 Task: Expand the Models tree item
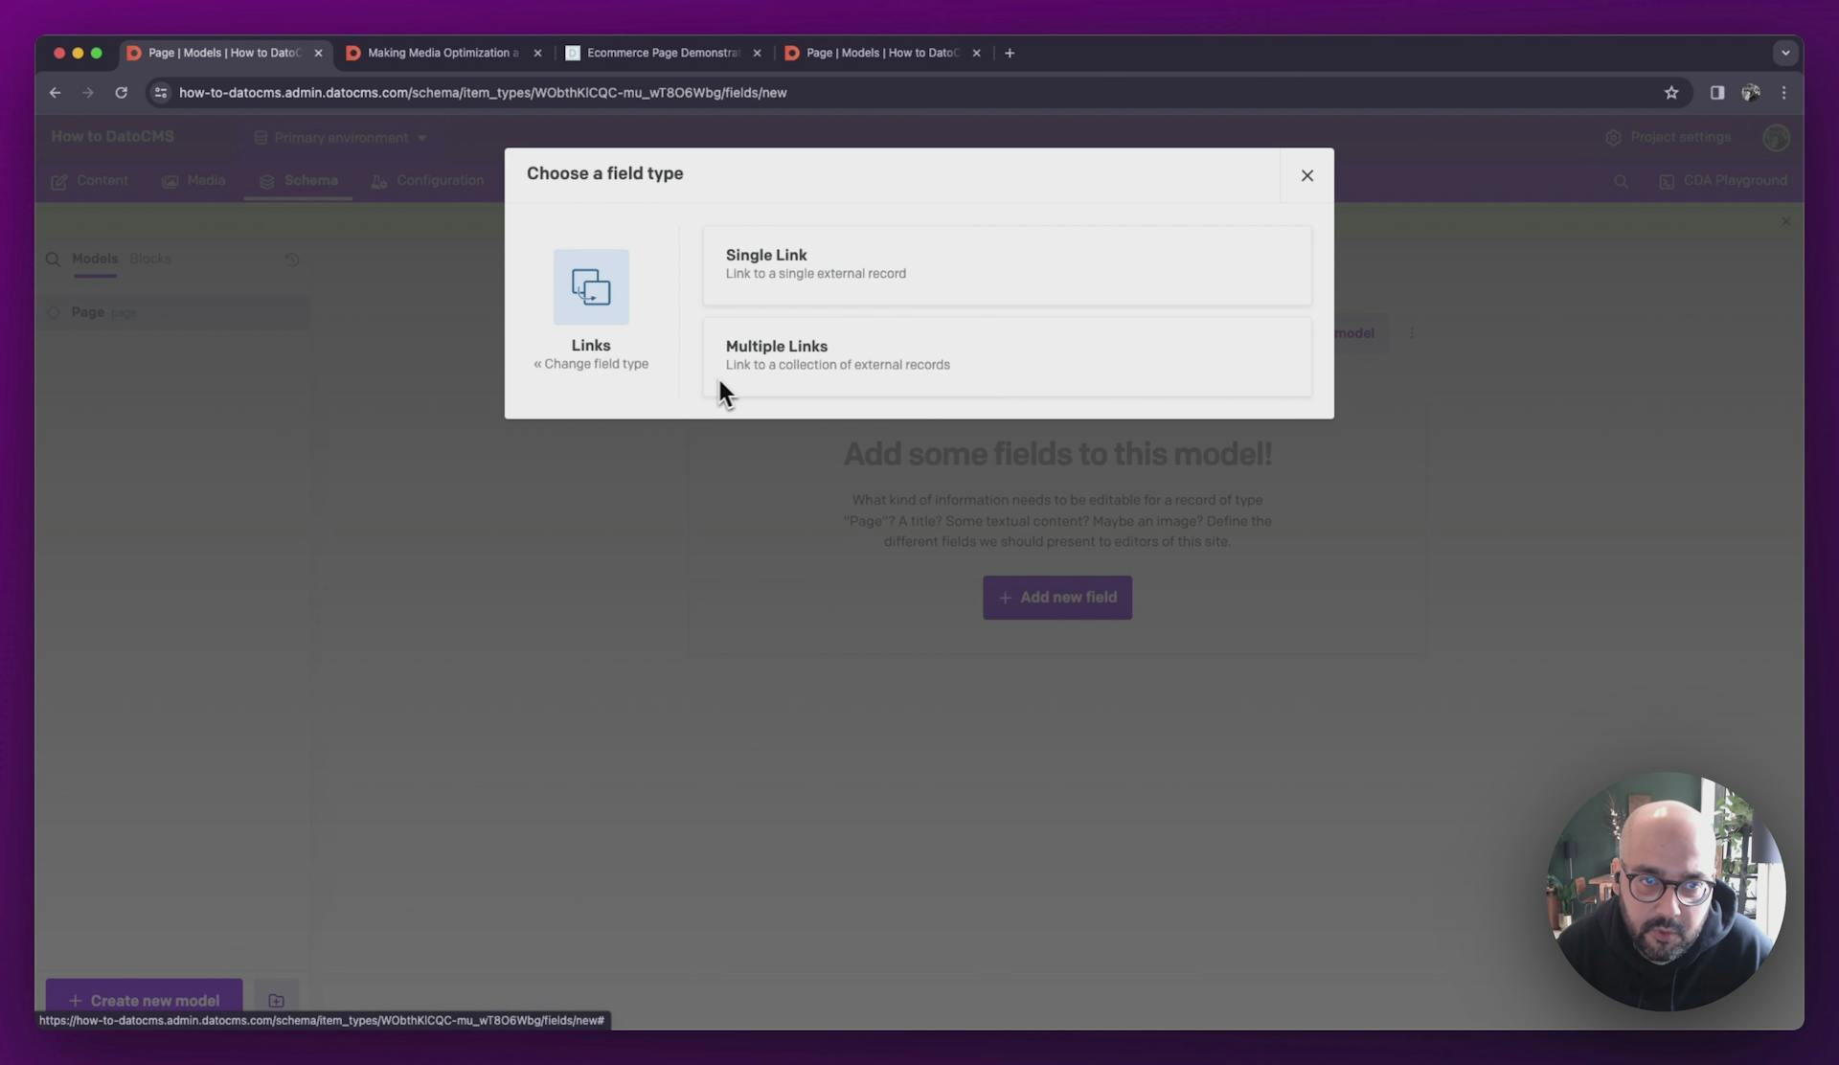(95, 258)
